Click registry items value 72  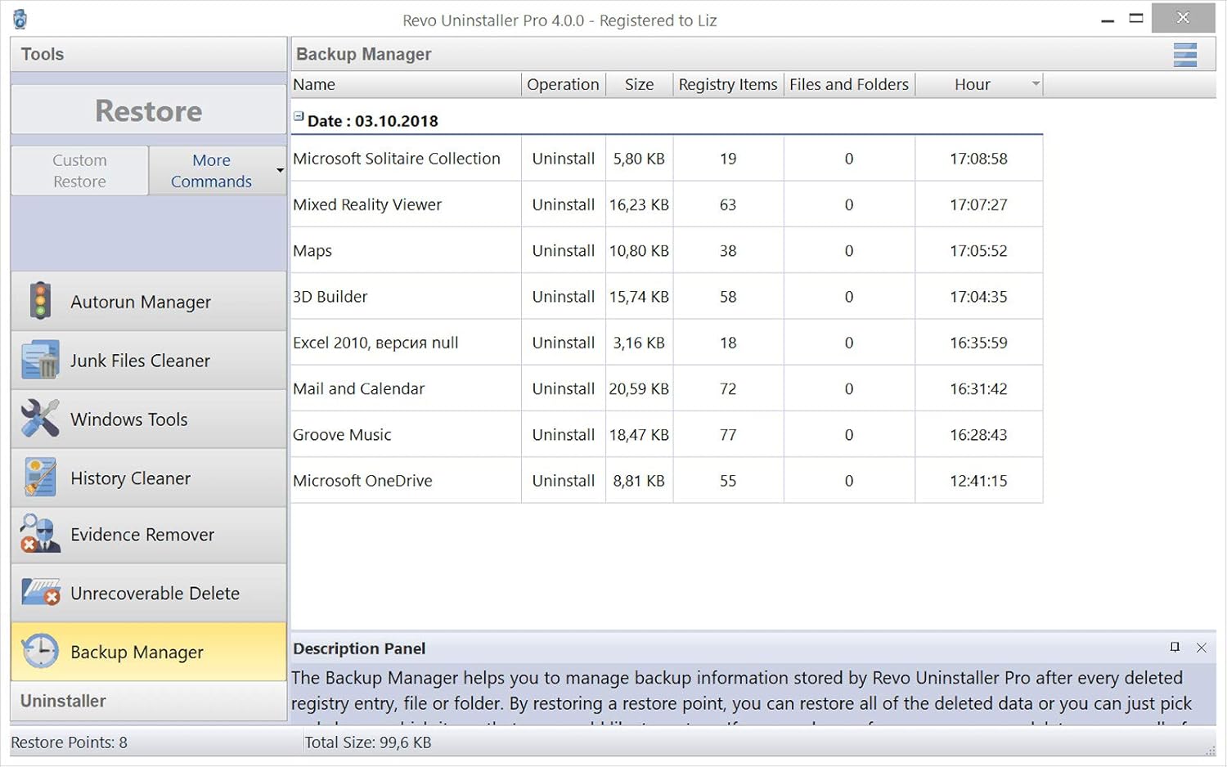point(728,388)
